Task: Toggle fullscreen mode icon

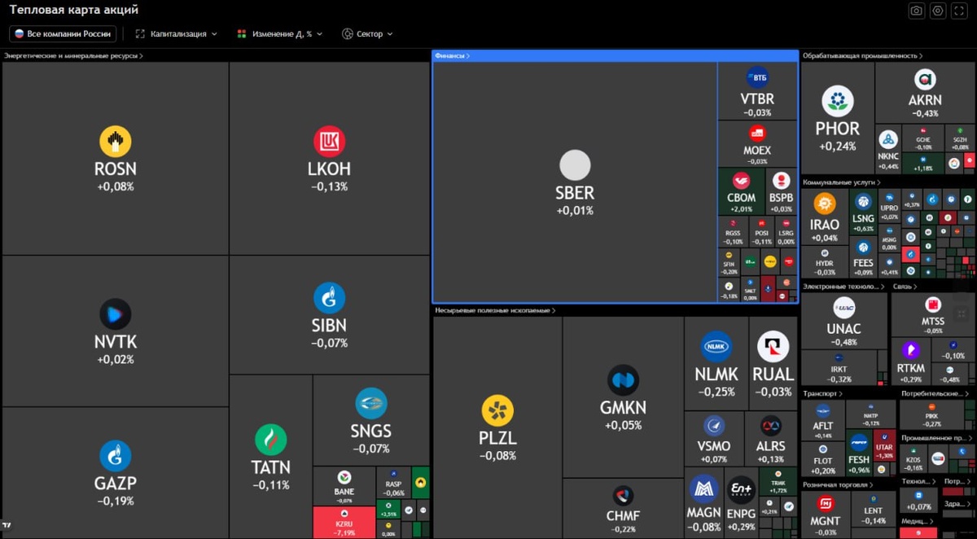Action: pyautogui.click(x=960, y=11)
